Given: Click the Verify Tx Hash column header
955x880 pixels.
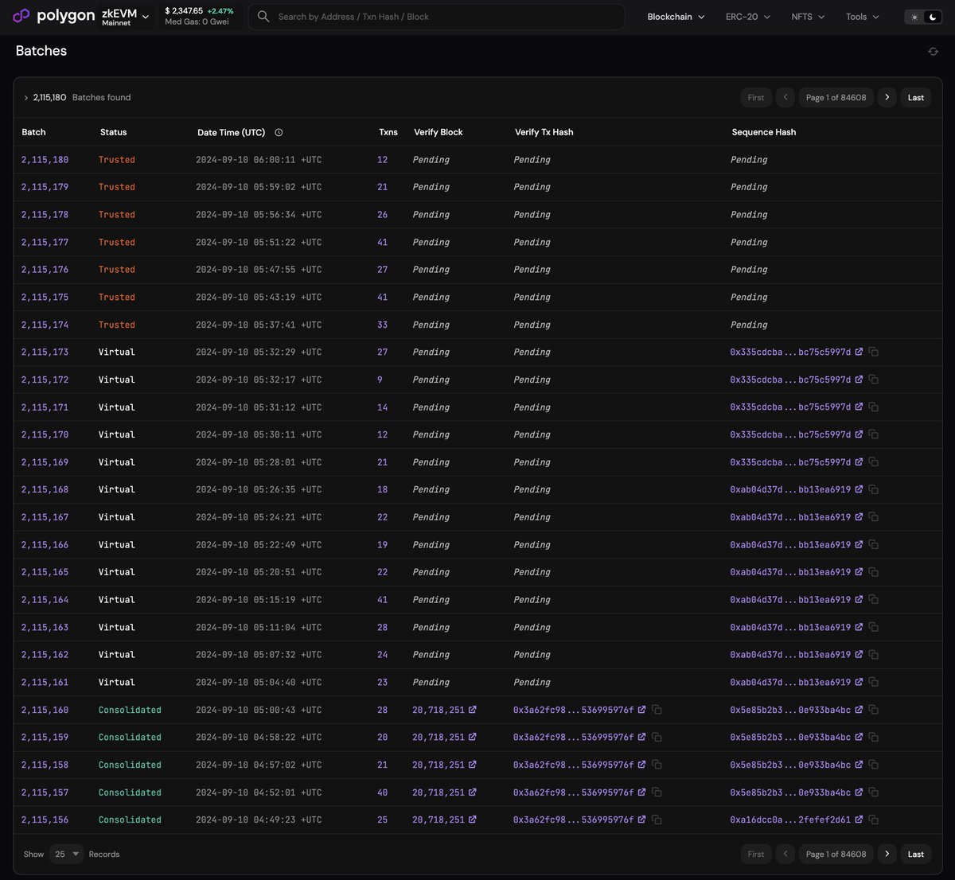Looking at the screenshot, I should point(544,132).
